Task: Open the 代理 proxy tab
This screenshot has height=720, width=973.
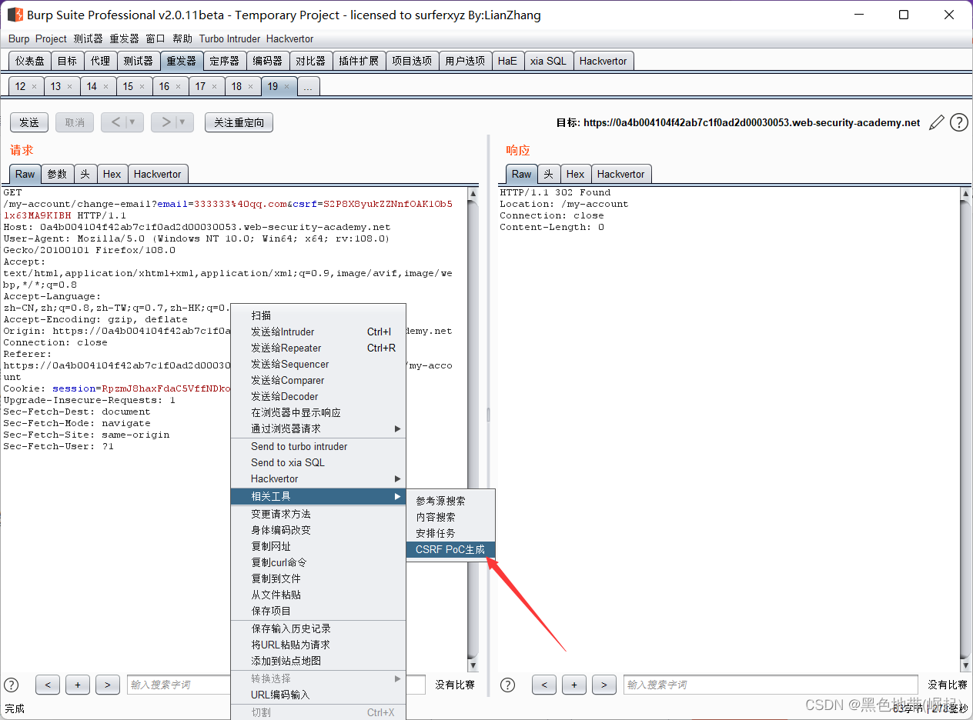Action: [100, 61]
